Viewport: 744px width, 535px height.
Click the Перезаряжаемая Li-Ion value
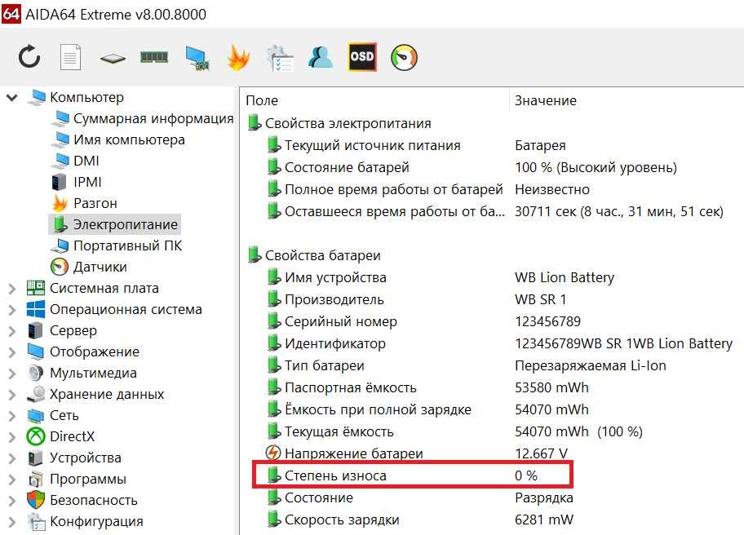[591, 365]
